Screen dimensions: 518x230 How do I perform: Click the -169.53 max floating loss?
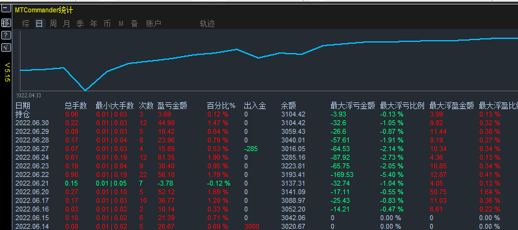click(x=342, y=175)
